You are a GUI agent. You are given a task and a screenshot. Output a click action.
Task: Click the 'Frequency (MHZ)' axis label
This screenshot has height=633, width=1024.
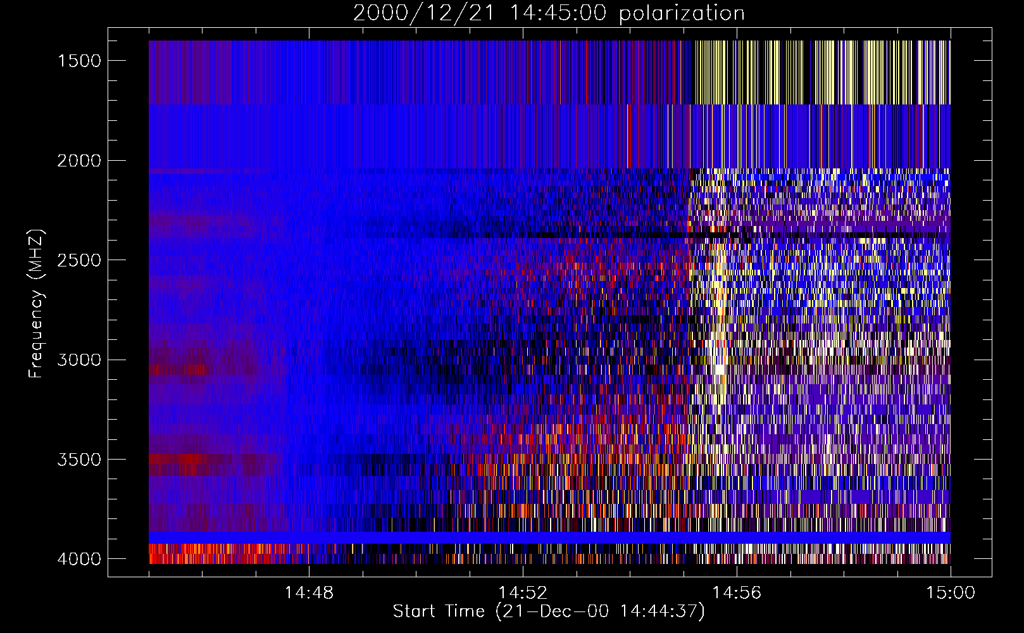pyautogui.click(x=37, y=304)
